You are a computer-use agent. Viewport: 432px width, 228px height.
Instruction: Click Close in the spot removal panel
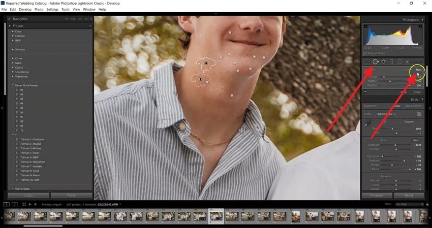pyautogui.click(x=417, y=92)
